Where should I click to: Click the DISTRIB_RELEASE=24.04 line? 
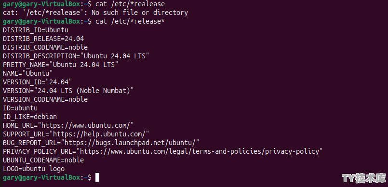click(43, 39)
